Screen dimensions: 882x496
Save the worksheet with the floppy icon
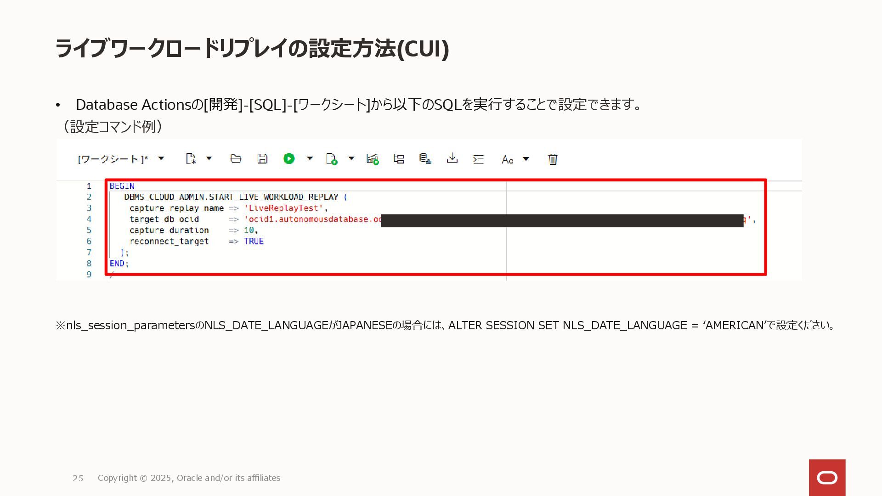[262, 159]
